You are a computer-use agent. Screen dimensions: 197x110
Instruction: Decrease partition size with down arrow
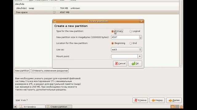coord(141,38)
